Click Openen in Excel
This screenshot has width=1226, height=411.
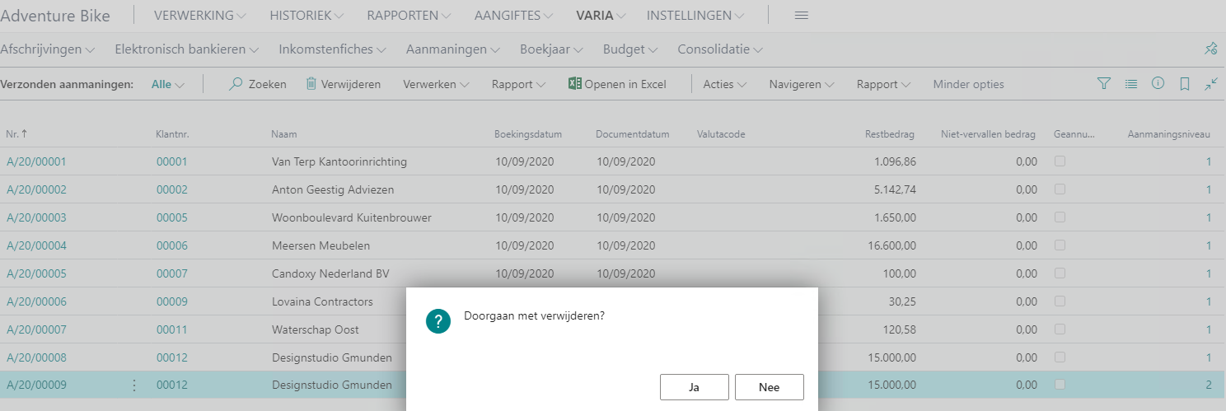coord(617,84)
